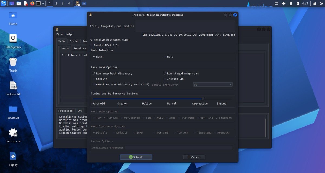Switch to the Brute tab in Legion
325x173 pixels.
(x=74, y=41)
